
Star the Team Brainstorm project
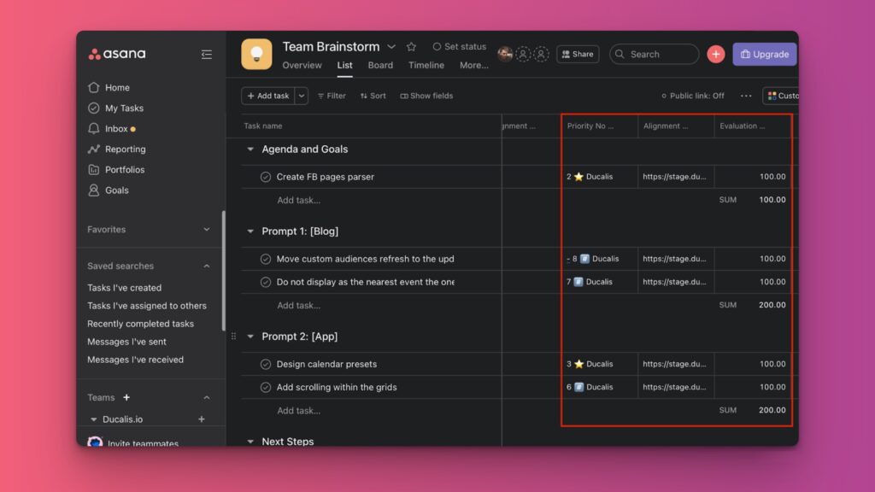[x=411, y=46]
